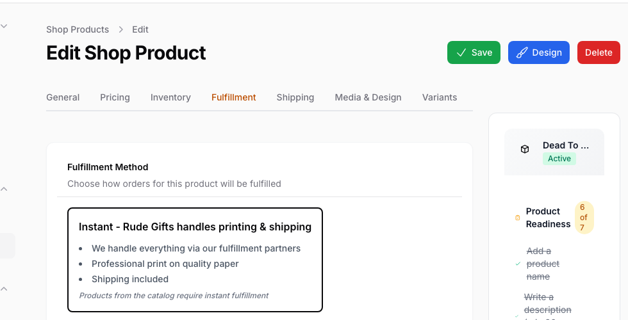Collapse the upward sidebar chevron below highlighted item

click(4, 289)
